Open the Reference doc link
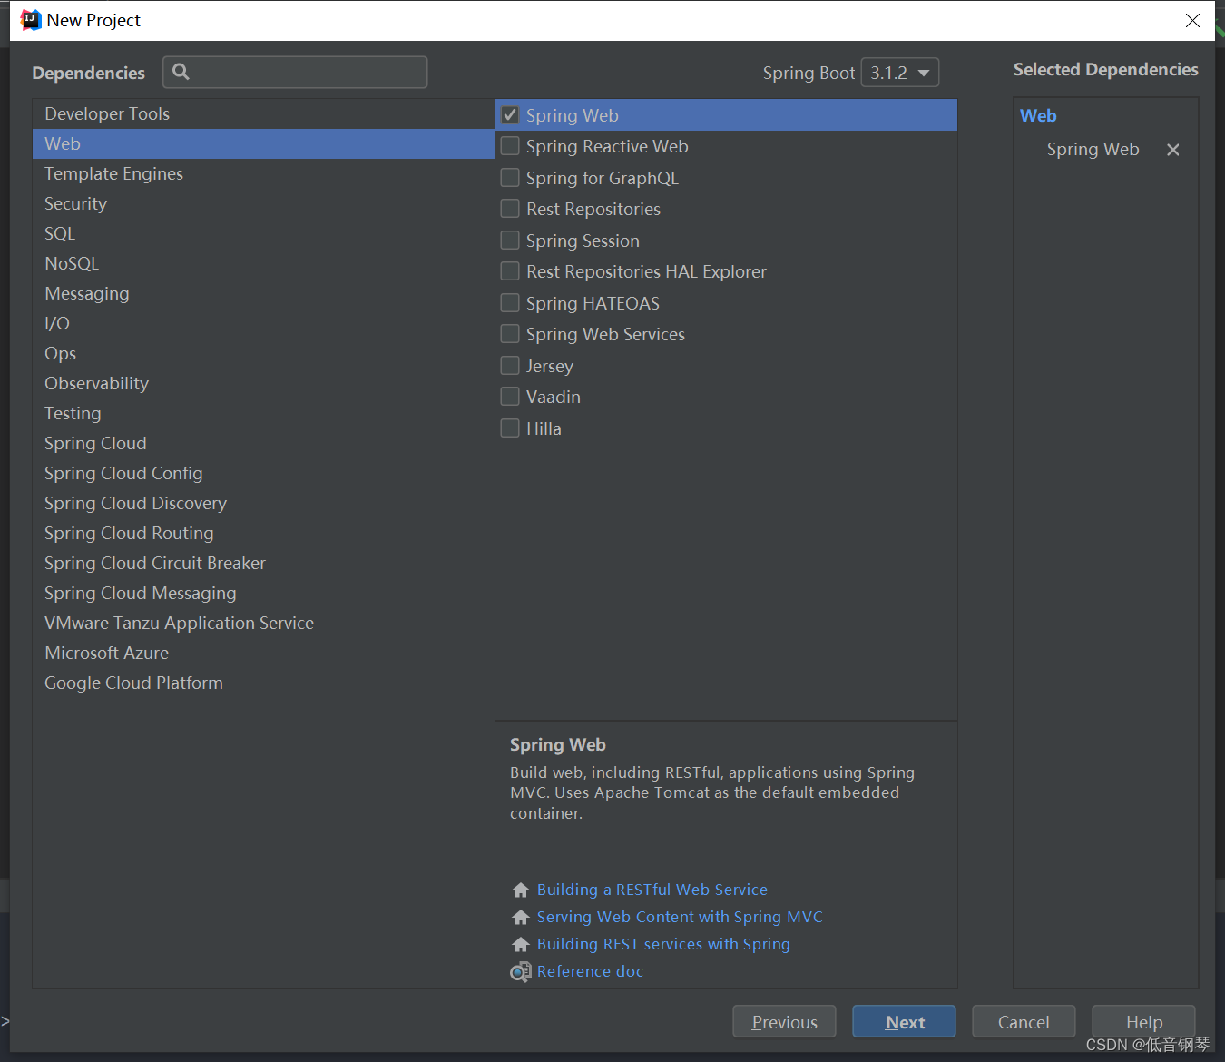 590,971
